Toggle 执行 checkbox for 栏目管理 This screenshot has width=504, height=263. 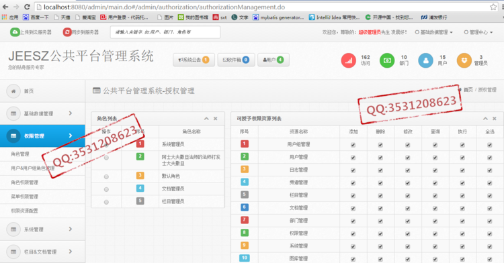pos(462,196)
